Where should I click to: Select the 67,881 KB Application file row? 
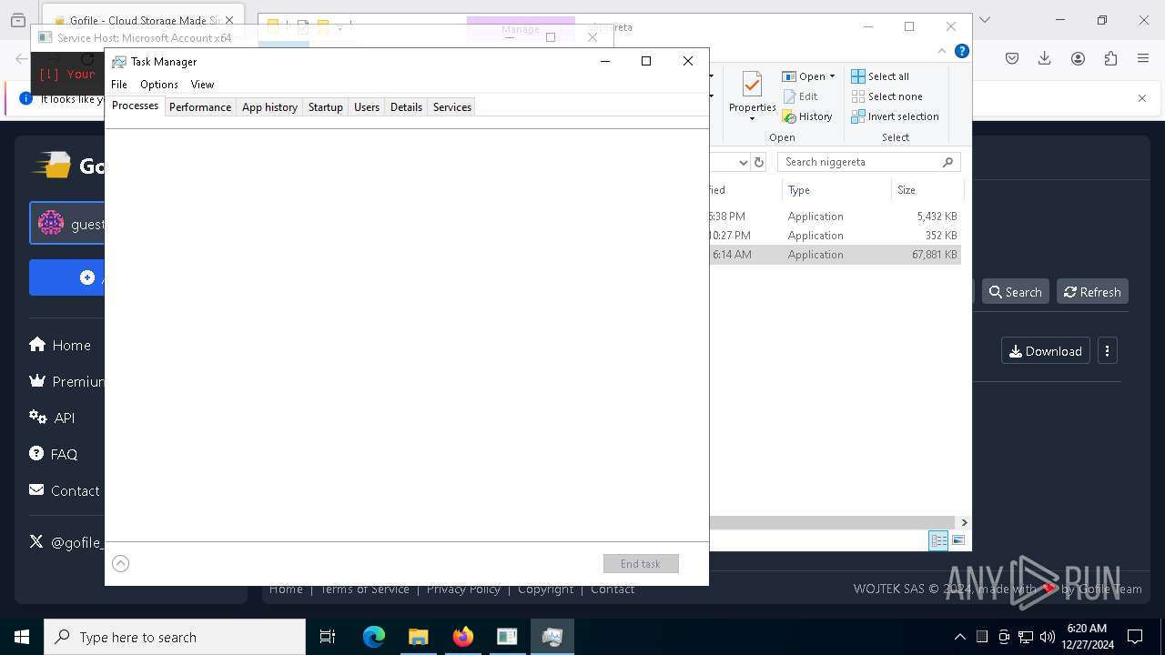coord(835,255)
